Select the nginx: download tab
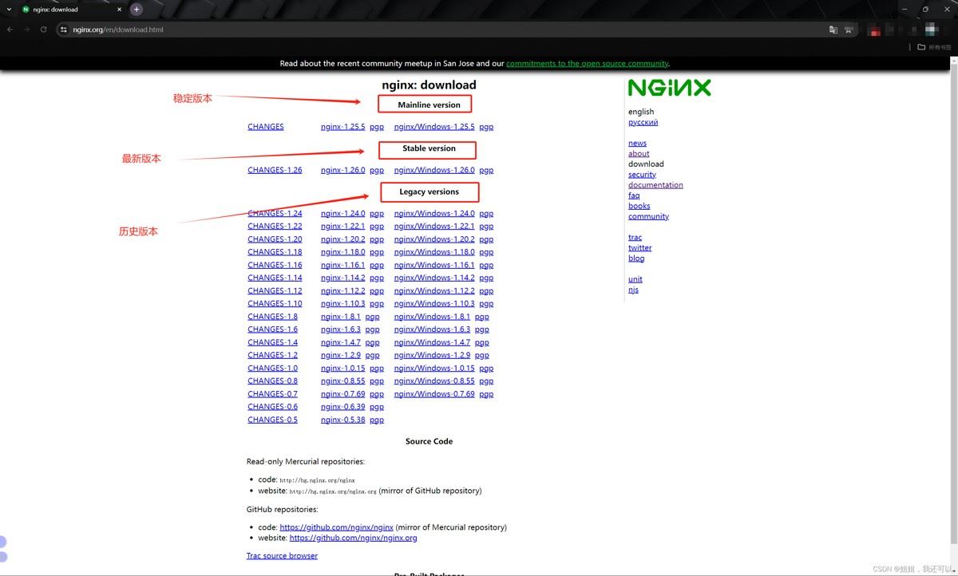Image resolution: width=958 pixels, height=576 pixels. point(70,10)
